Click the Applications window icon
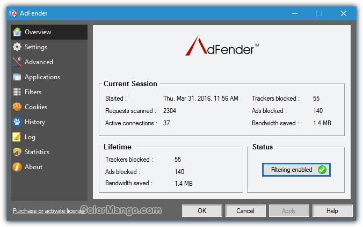The width and height of the screenshot is (363, 227). (17, 77)
